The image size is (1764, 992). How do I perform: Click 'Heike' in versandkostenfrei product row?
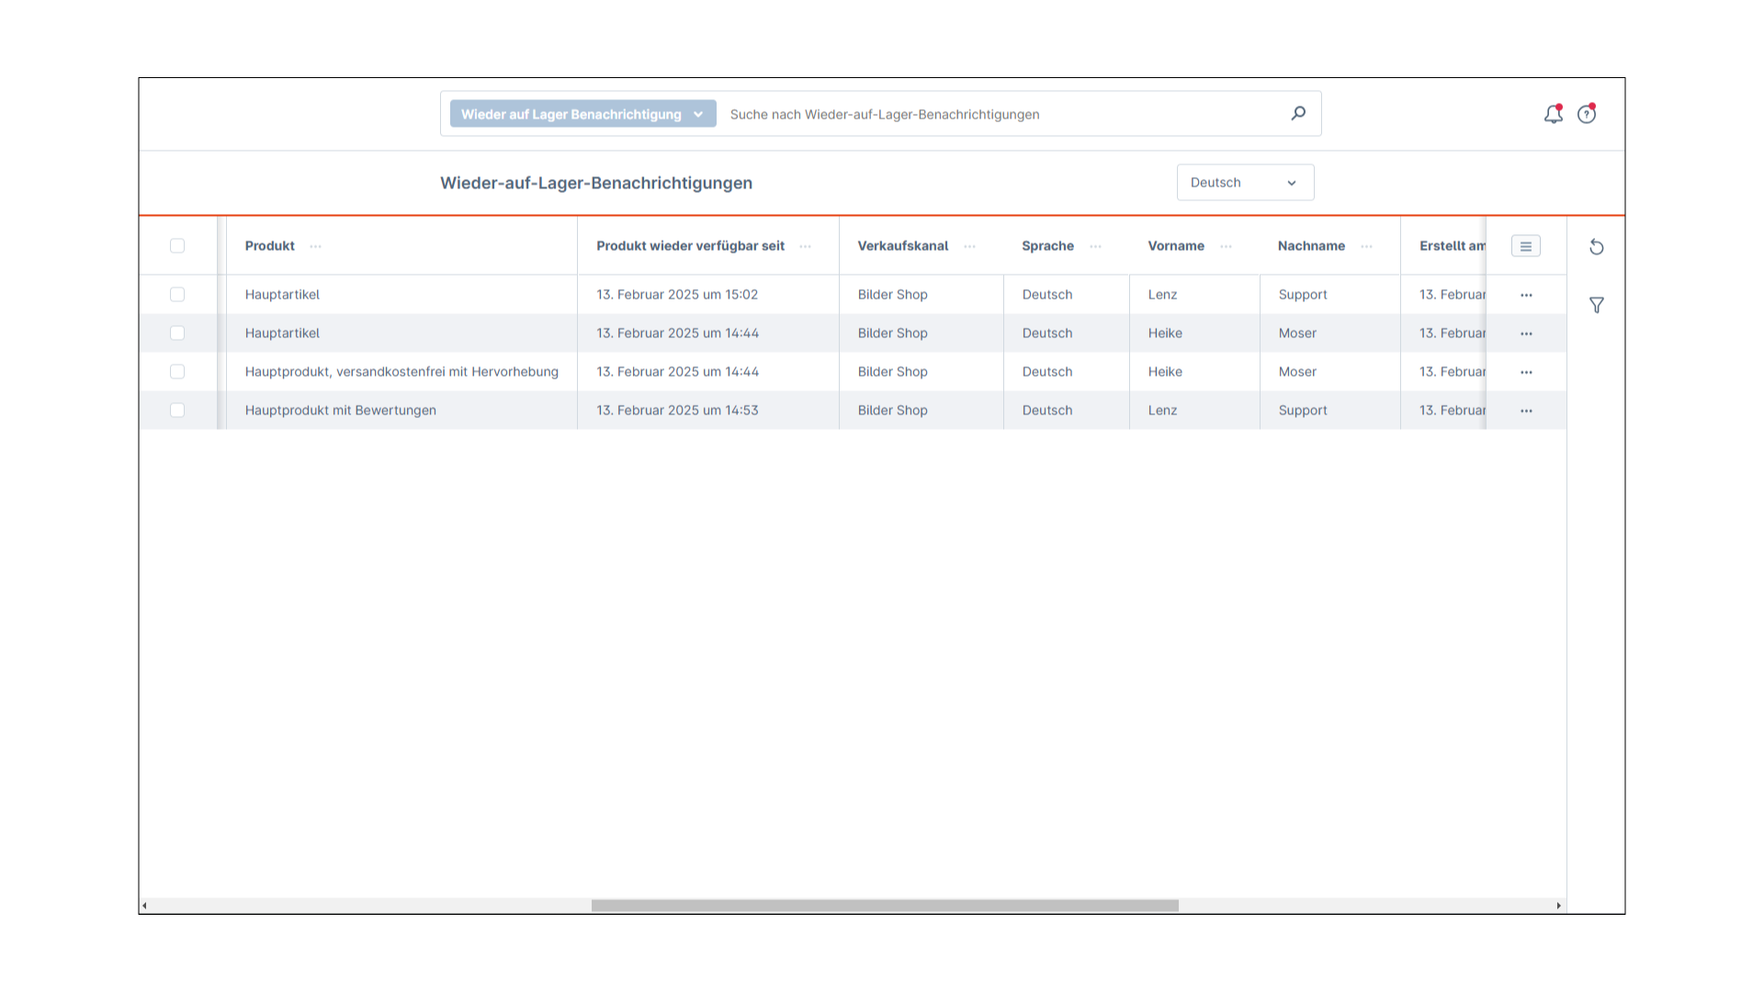pos(1165,371)
